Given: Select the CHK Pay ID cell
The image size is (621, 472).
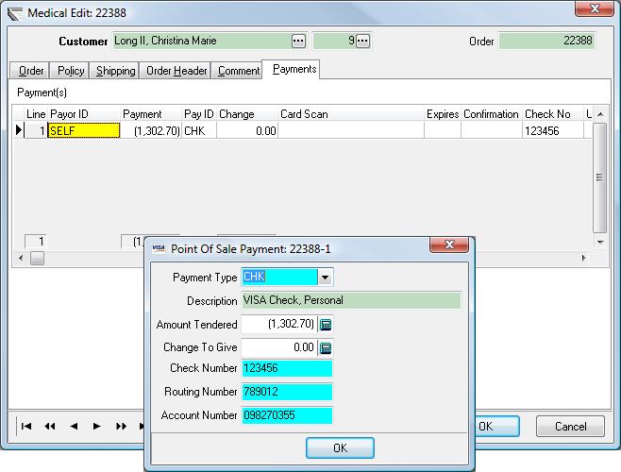Looking at the screenshot, I should pos(199,130).
